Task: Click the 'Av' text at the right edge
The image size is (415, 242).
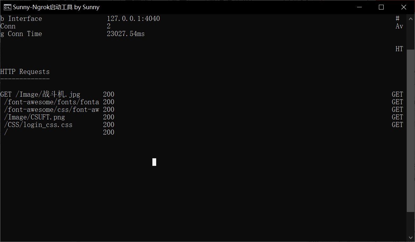Action: click(399, 26)
